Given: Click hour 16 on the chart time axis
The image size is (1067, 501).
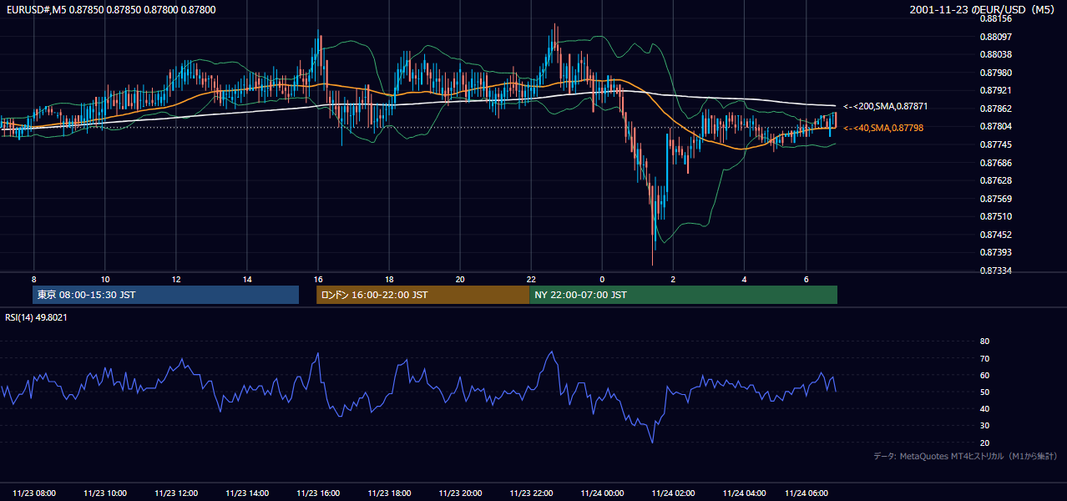Looking at the screenshot, I should 318,279.
